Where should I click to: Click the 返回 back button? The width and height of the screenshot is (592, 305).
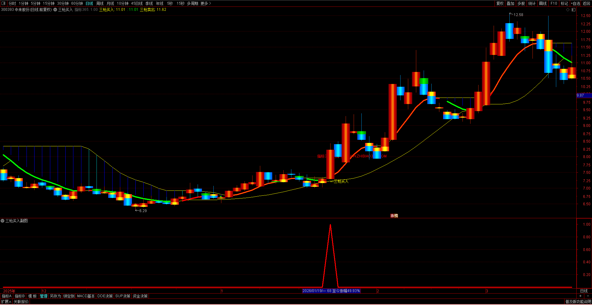tap(586, 3)
